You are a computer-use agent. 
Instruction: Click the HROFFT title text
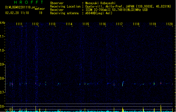29,2
